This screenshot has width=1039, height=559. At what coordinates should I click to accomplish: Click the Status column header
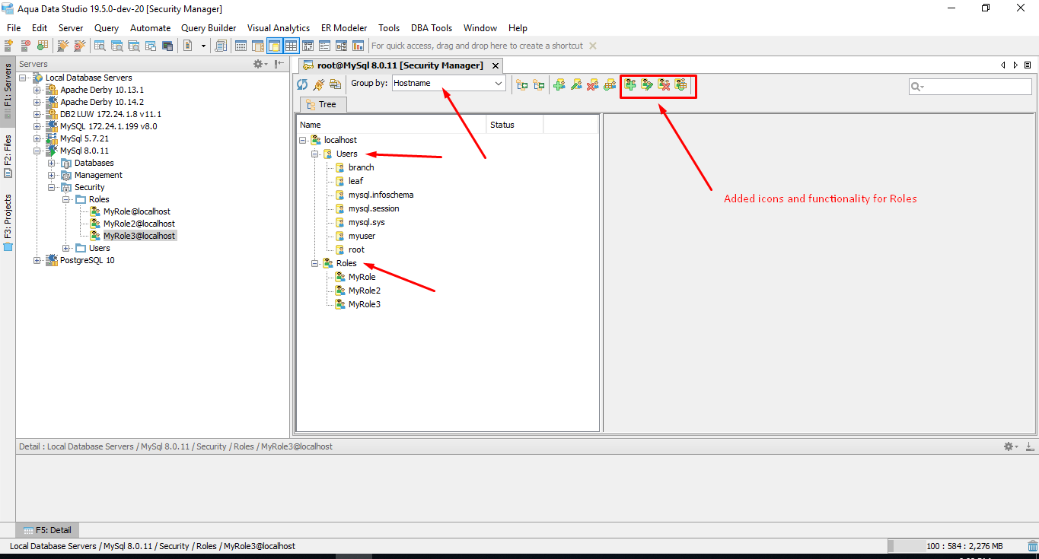coord(515,125)
